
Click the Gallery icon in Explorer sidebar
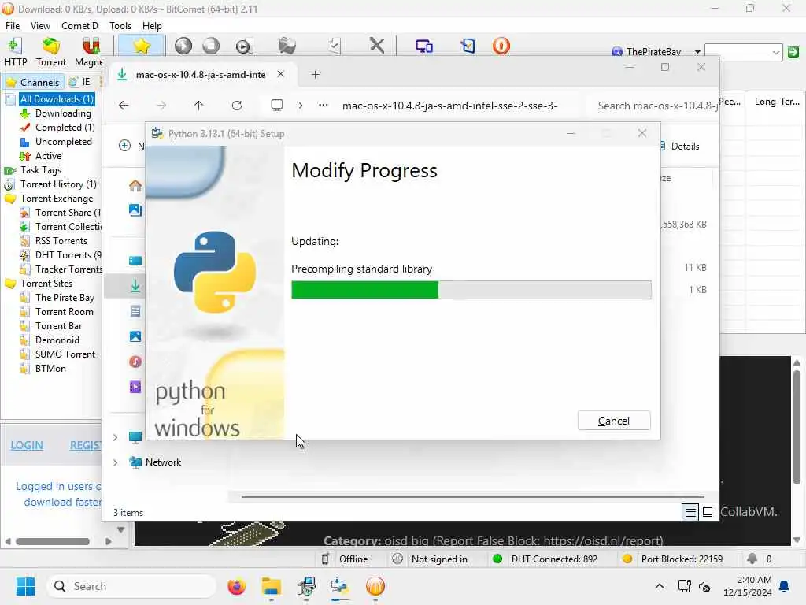click(135, 210)
